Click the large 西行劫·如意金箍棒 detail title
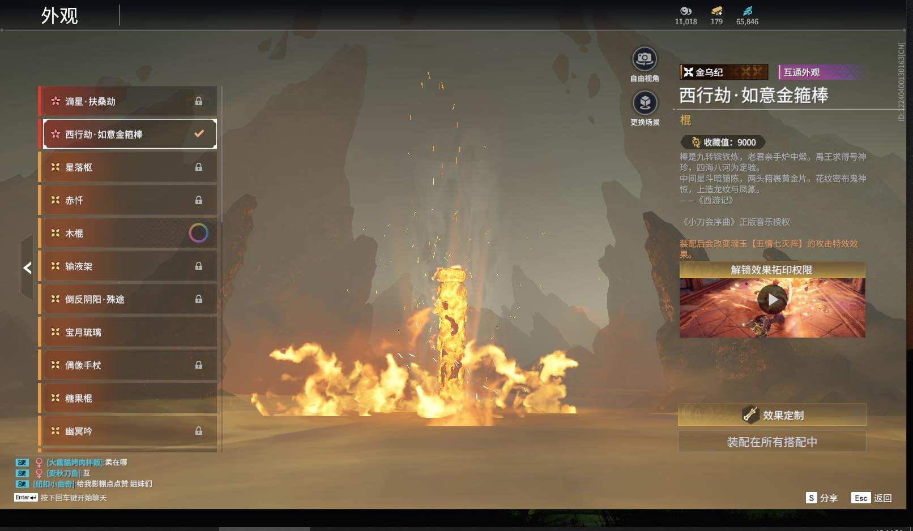The height and width of the screenshot is (531, 913). pyautogui.click(x=754, y=96)
